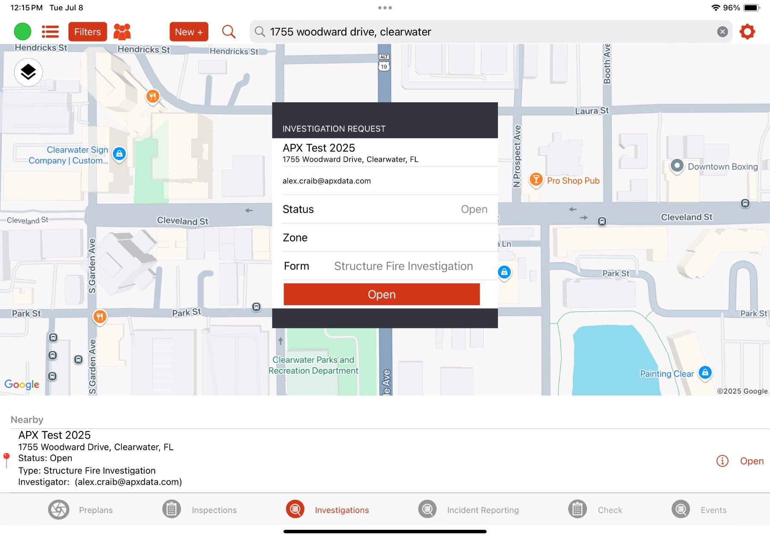770x538 pixels.
Task: Click the address search input field
Action: coord(471,31)
